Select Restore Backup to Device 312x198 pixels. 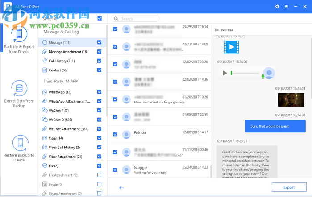(x=19, y=148)
